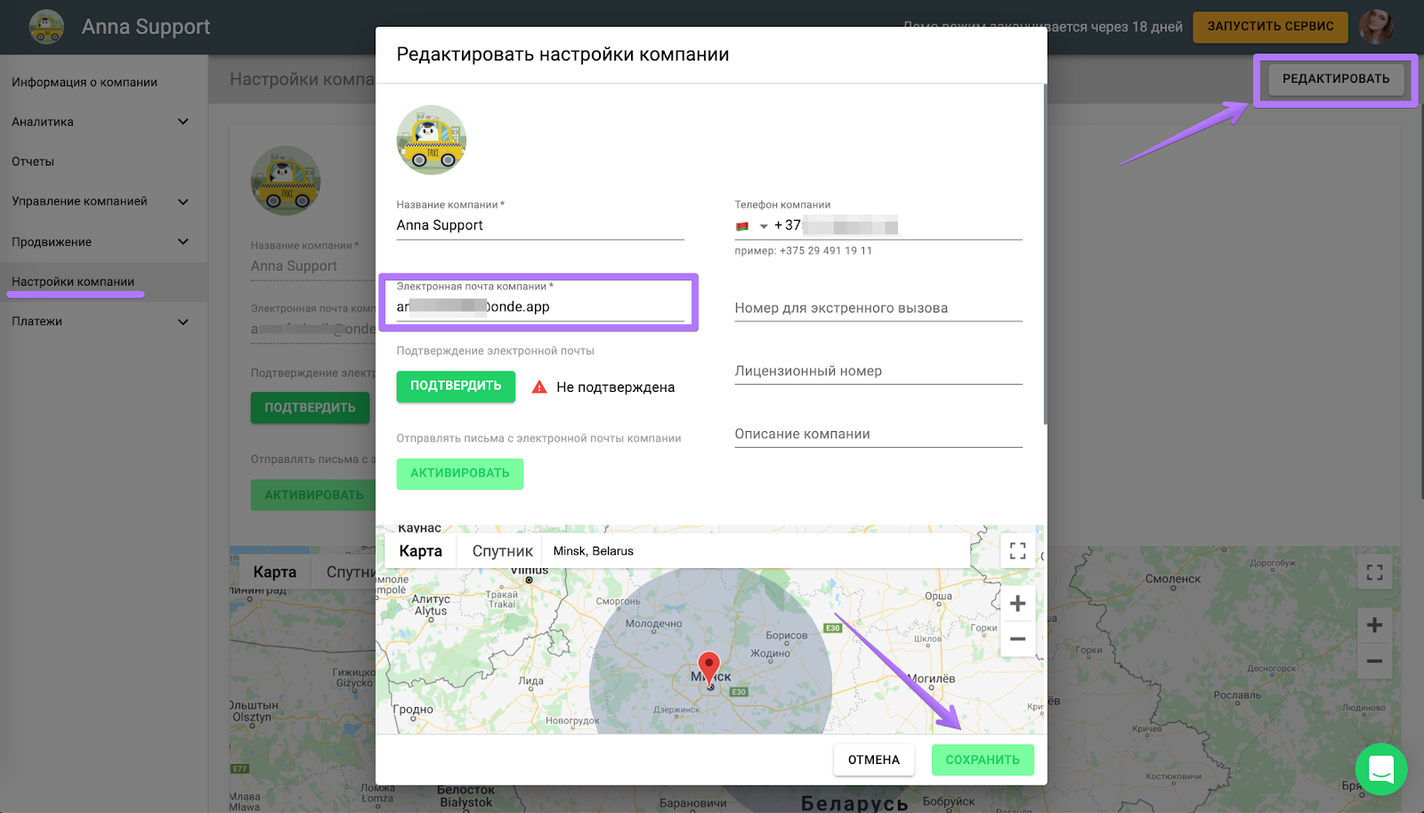Screen dimensions: 1424x813
Task: Click АКТИВИРОВАТЬ button in dialog
Action: click(x=460, y=474)
